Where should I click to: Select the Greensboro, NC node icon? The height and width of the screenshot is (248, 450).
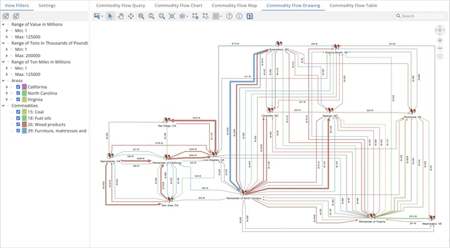[278, 44]
